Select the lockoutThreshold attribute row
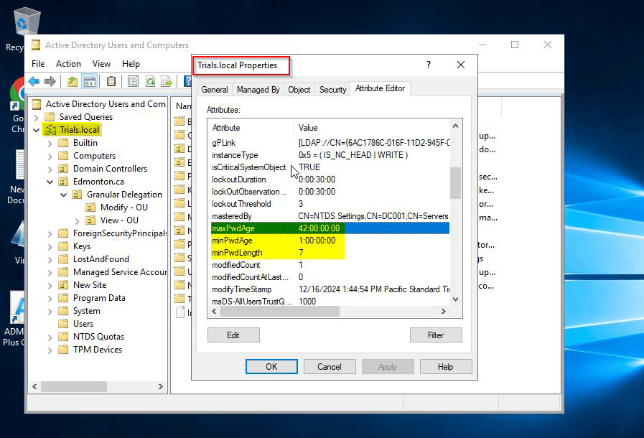The image size is (644, 438). [x=330, y=204]
